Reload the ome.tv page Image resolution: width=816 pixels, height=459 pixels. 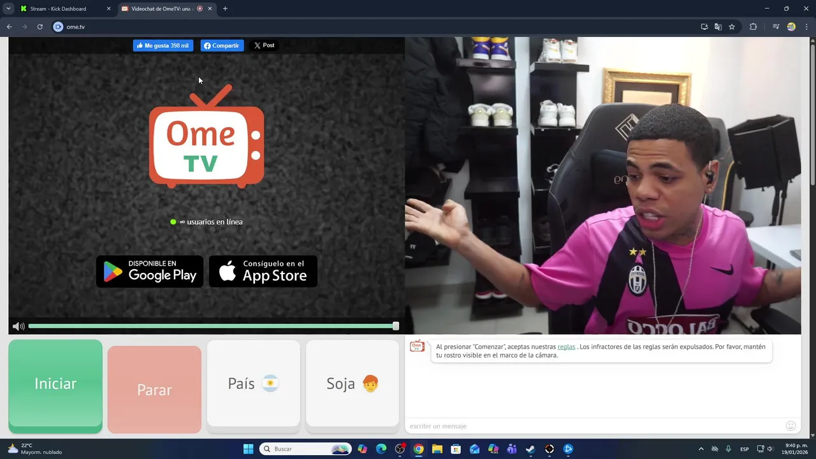pos(40,27)
